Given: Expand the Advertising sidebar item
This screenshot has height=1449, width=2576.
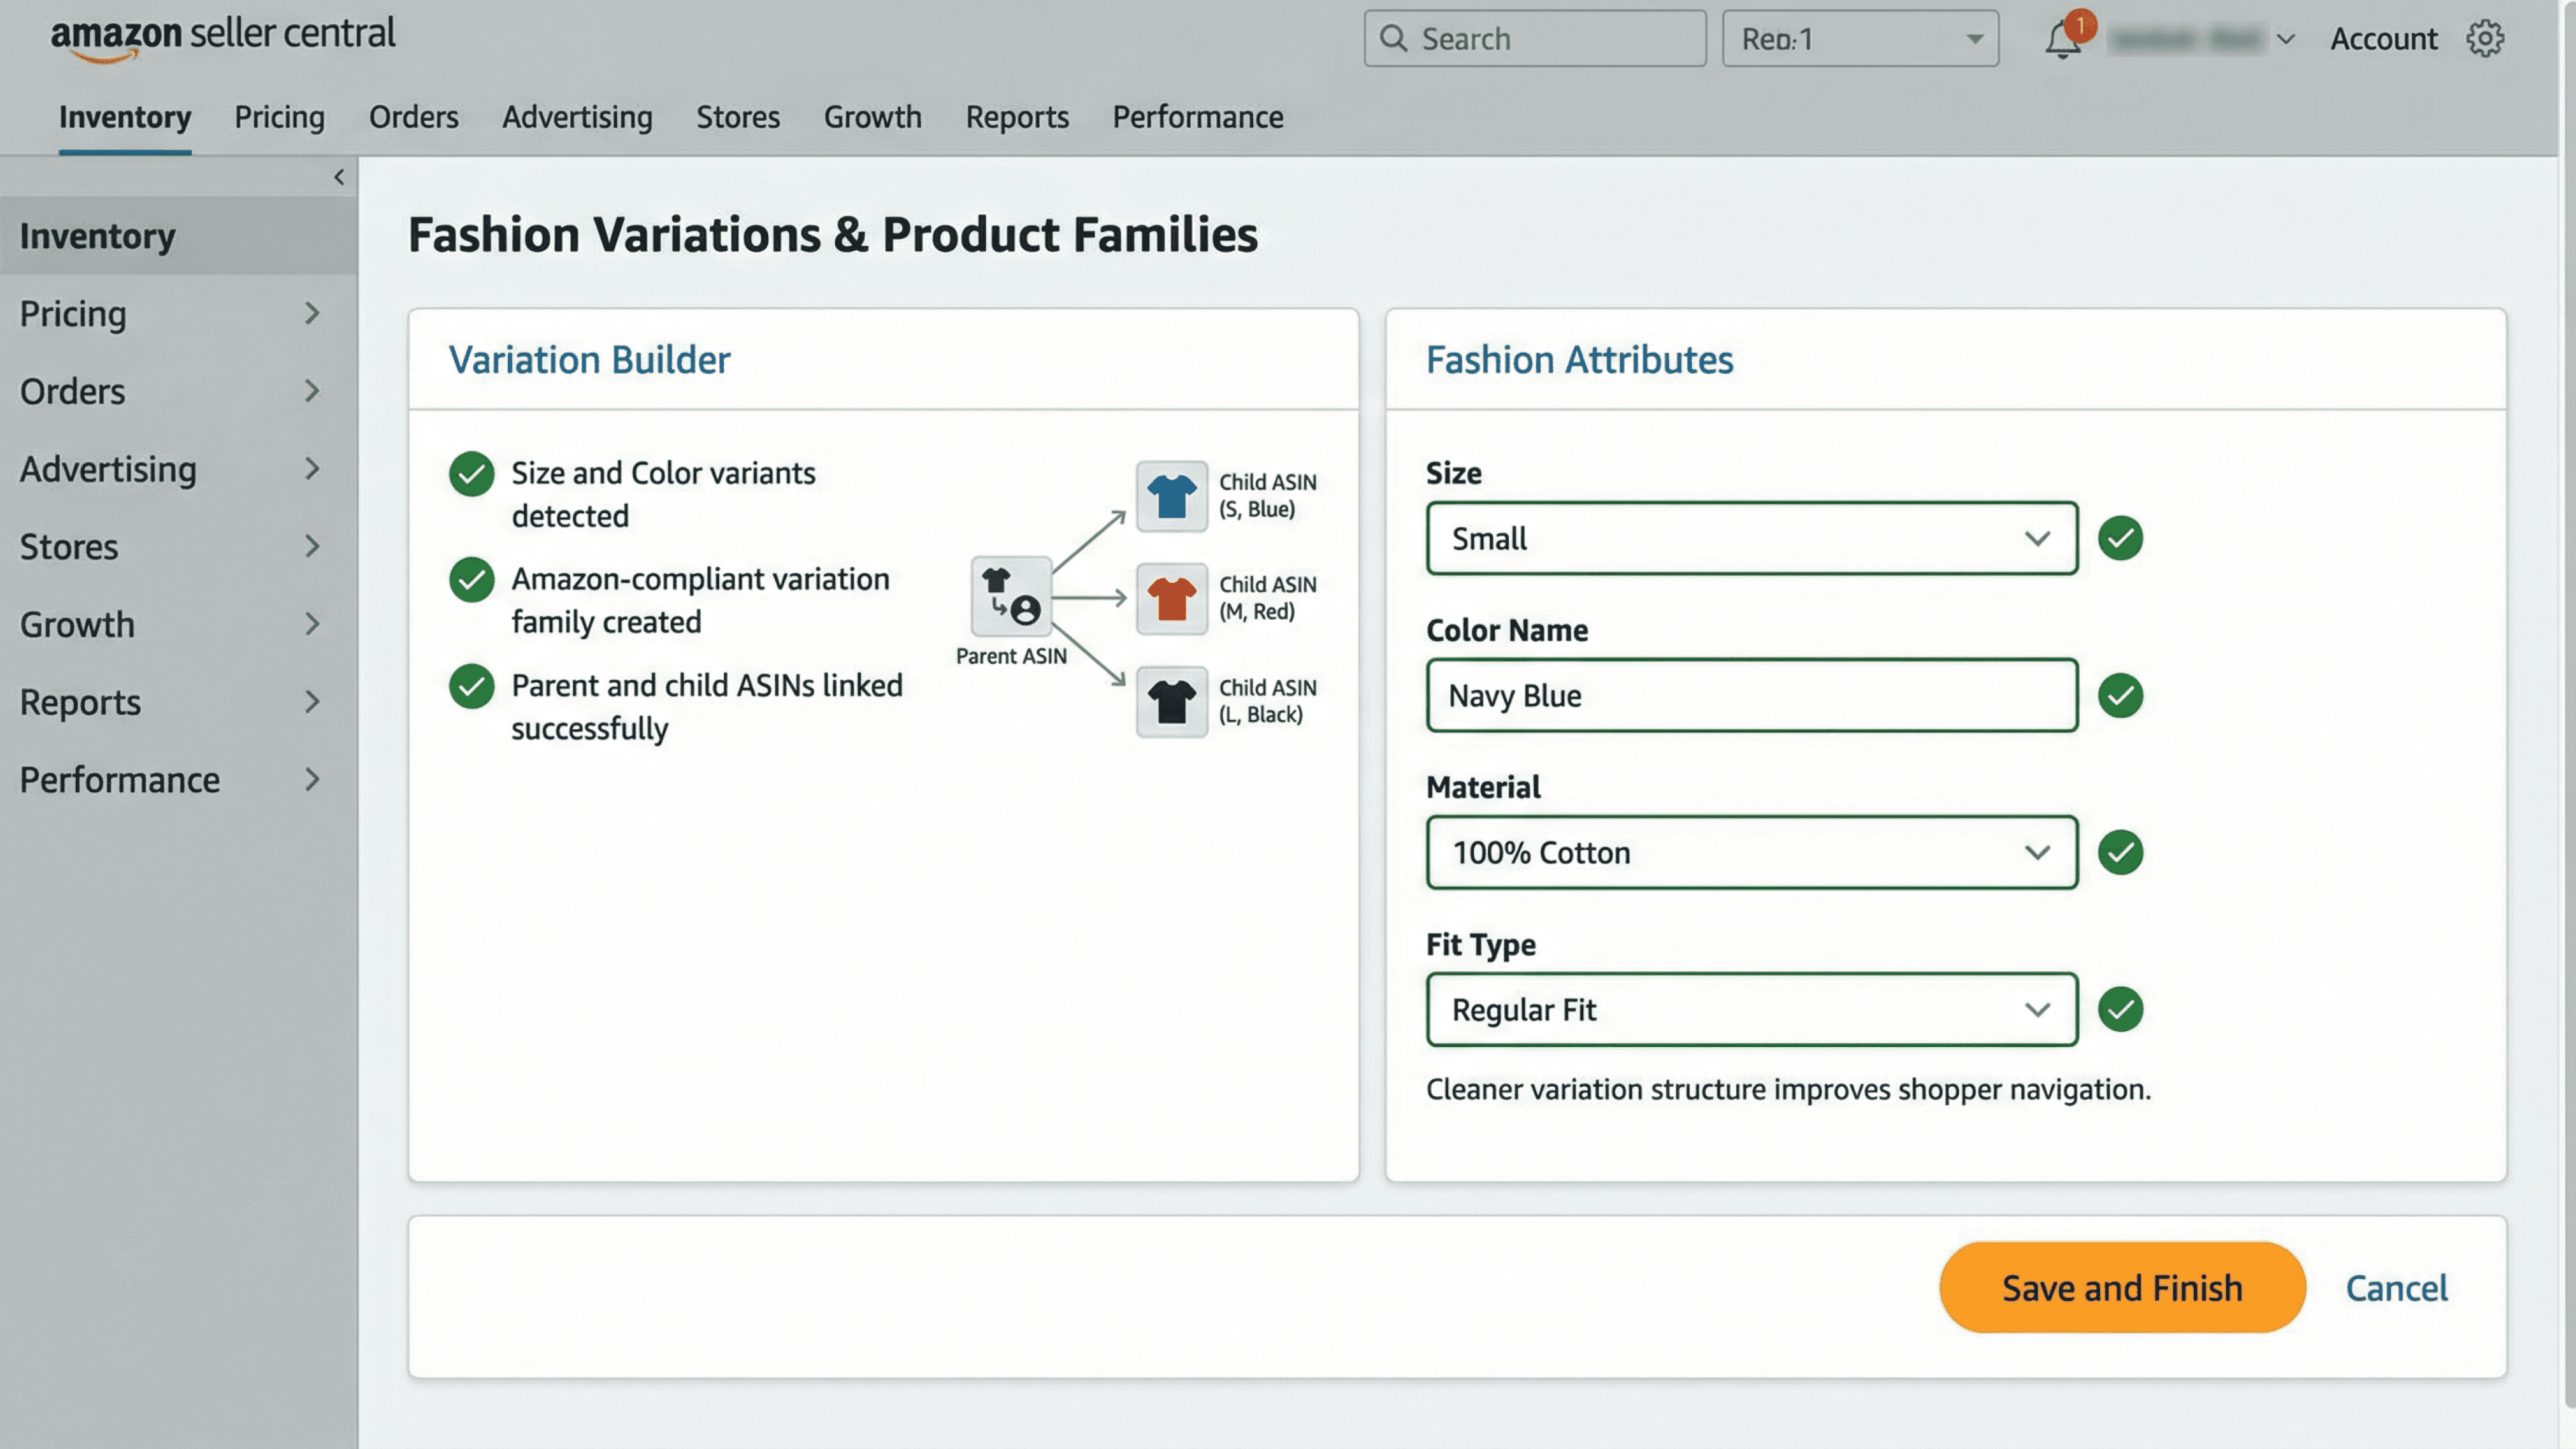Looking at the screenshot, I should [x=170, y=469].
